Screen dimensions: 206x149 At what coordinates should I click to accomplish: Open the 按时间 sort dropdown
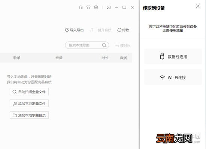tap(123, 45)
